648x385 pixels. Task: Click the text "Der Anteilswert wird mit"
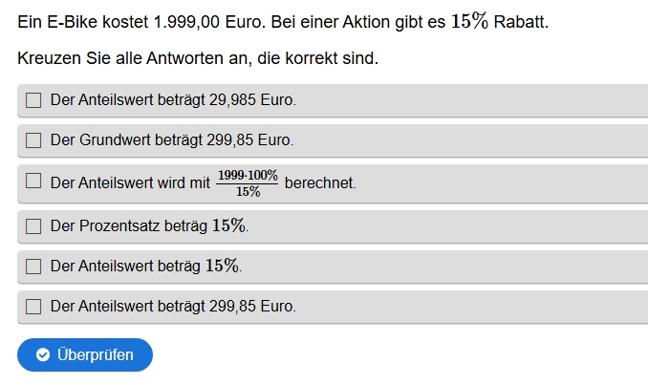[x=130, y=182]
